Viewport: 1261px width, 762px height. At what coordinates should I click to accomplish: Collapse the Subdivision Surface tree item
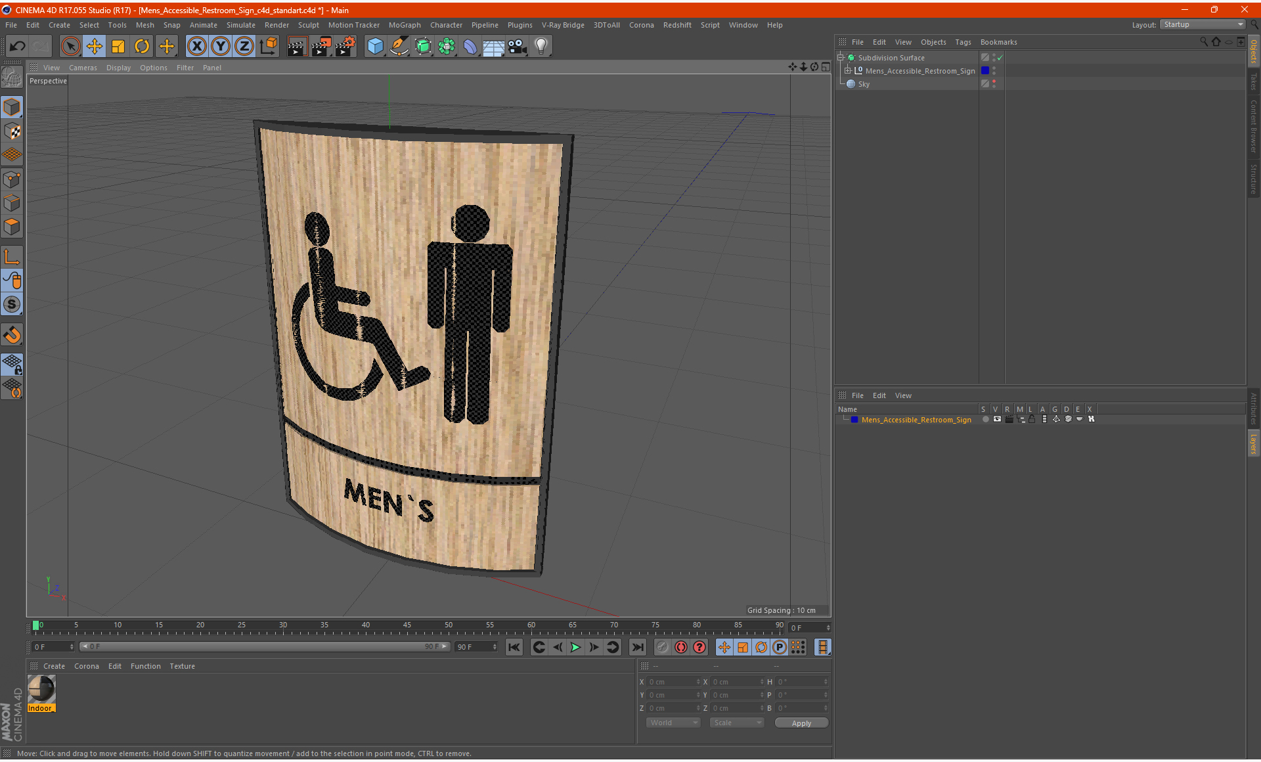pyautogui.click(x=841, y=58)
